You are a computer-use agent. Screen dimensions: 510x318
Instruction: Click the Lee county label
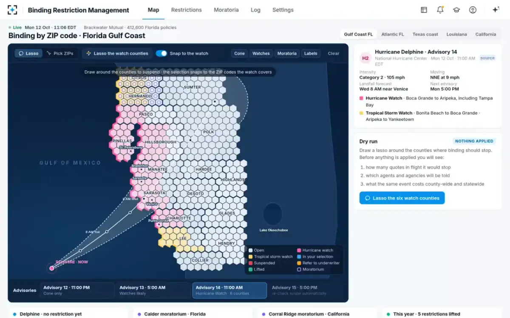(x=183, y=239)
